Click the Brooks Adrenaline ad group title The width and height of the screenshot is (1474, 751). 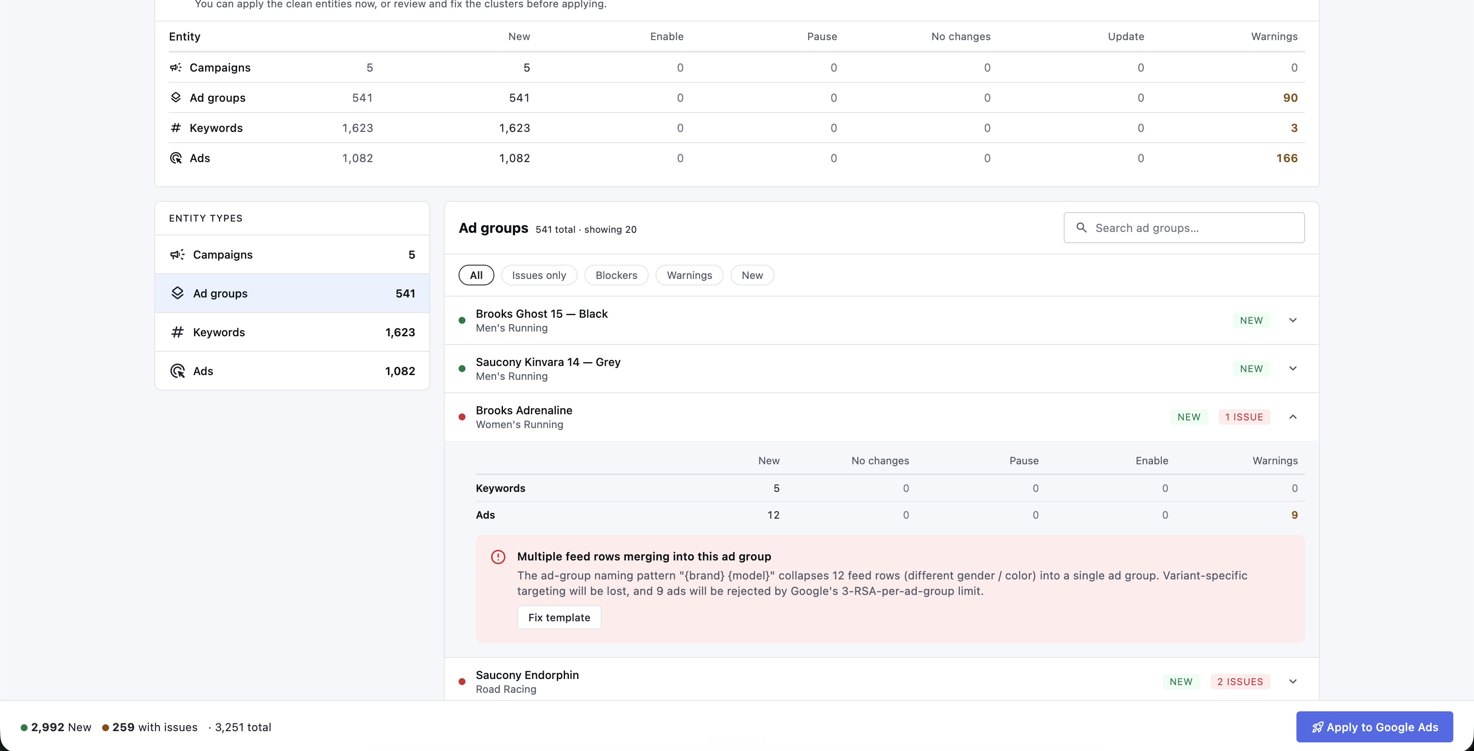pos(524,410)
